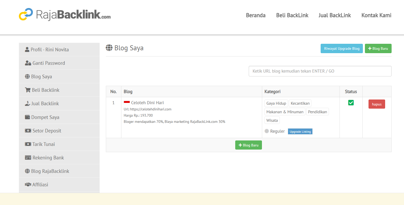404x205 pixels.
Task: Open Beli BackLink in the top navigation
Action: coord(292,15)
